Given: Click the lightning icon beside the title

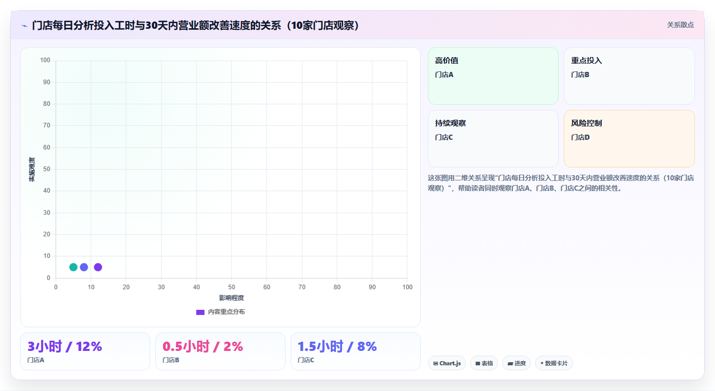Looking at the screenshot, I should tap(24, 26).
